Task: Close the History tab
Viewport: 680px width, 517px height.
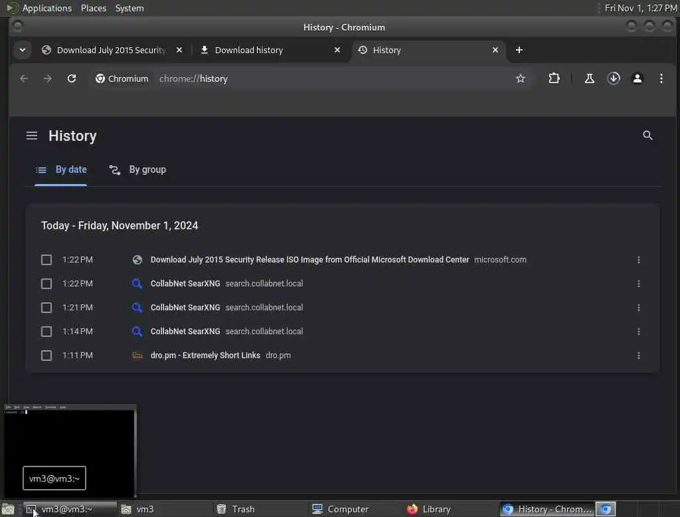Action: [495, 50]
